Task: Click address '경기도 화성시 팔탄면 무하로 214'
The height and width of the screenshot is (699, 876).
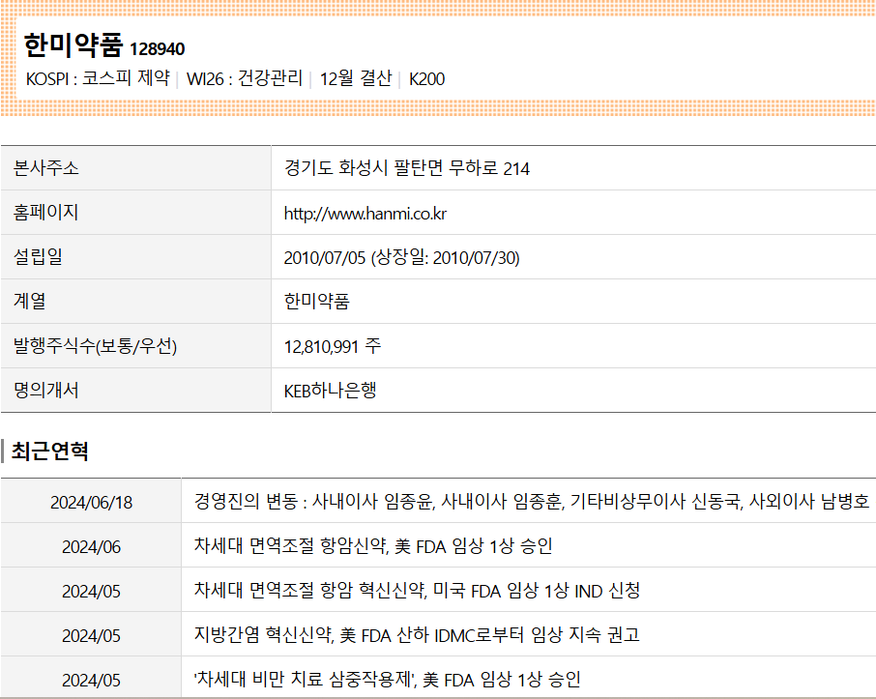Action: (x=407, y=167)
